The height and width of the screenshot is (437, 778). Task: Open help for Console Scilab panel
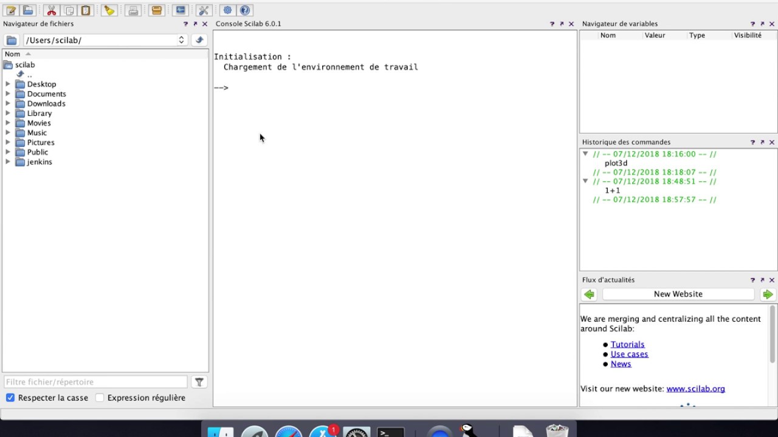552,24
